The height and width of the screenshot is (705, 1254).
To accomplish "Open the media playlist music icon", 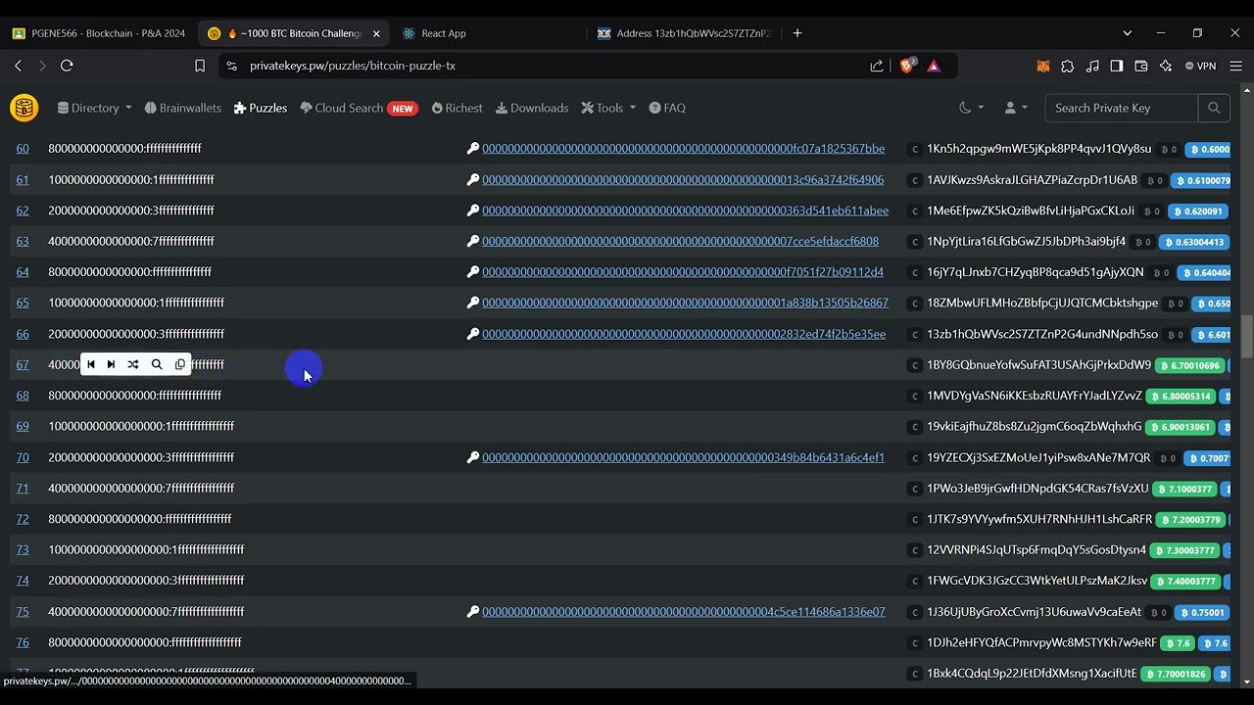I will tap(1092, 66).
